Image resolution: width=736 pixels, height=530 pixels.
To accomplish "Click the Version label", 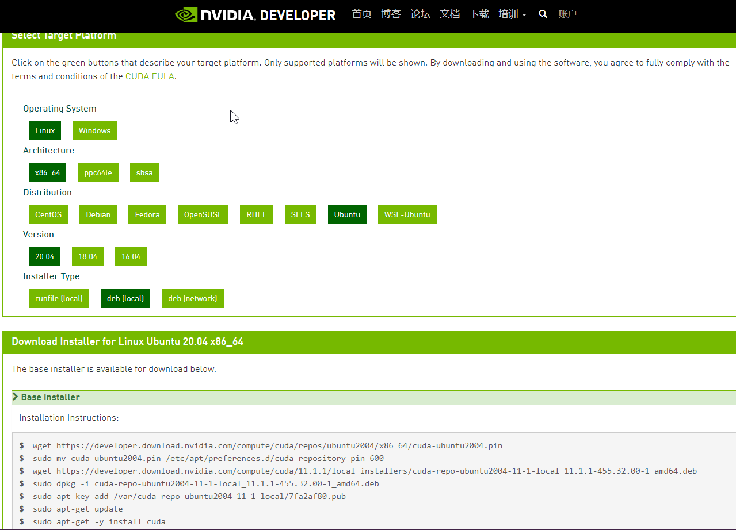I will click(x=39, y=235).
